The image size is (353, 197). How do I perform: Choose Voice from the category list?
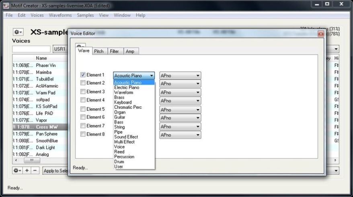click(x=134, y=147)
